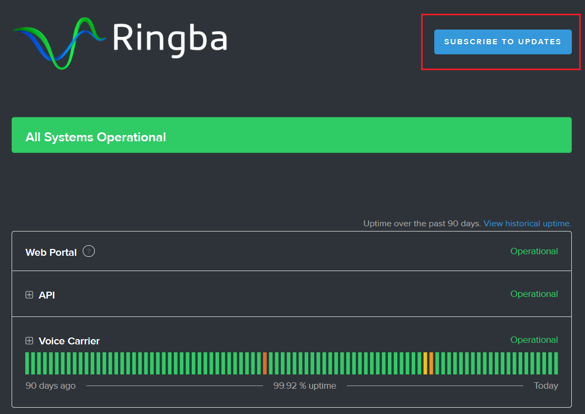This screenshot has width=585, height=414.
Task: Click the Ringba logo
Action: click(120, 43)
